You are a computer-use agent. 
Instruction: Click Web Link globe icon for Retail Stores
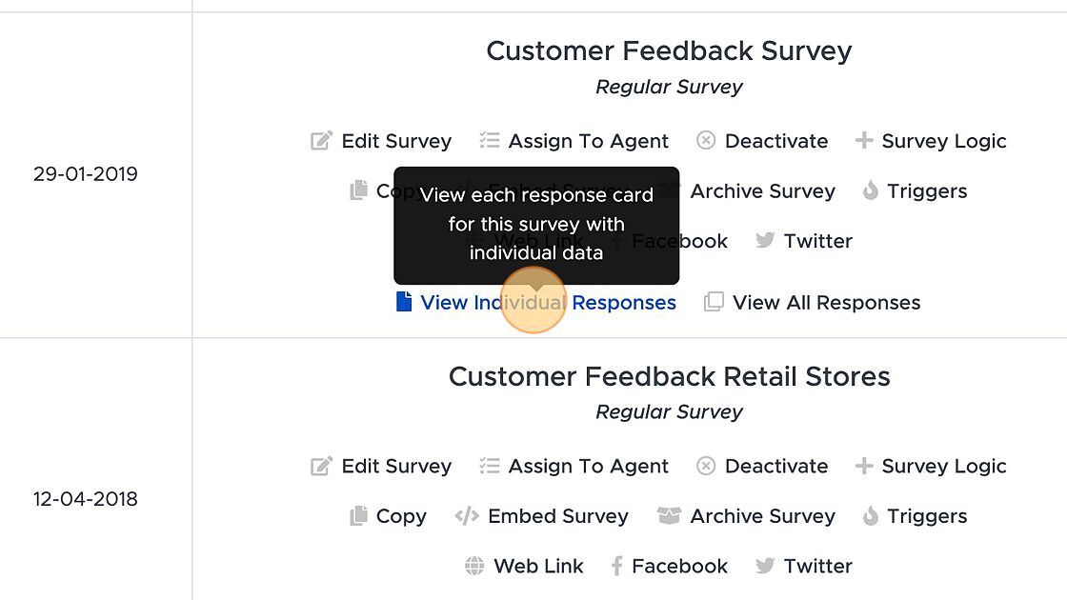pyautogui.click(x=474, y=566)
